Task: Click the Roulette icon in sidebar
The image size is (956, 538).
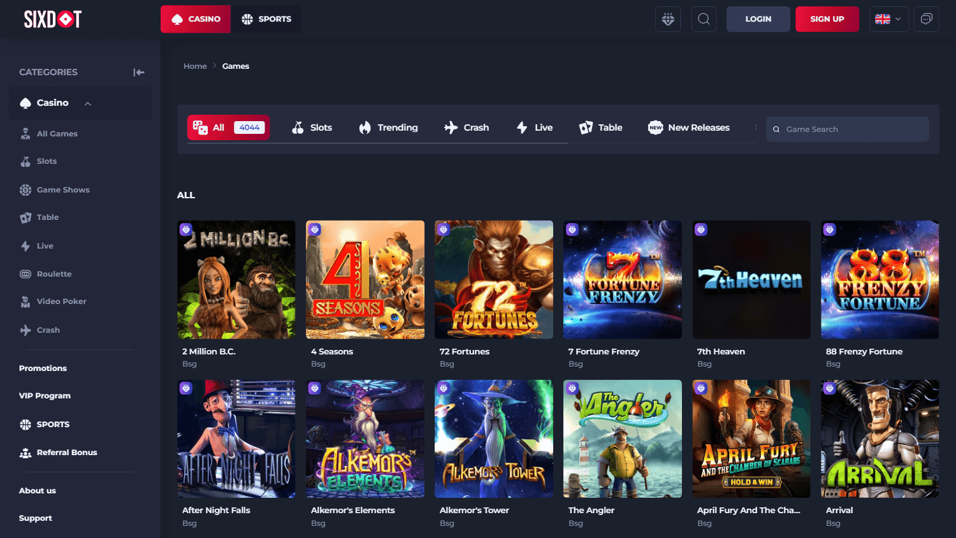Action: tap(25, 274)
